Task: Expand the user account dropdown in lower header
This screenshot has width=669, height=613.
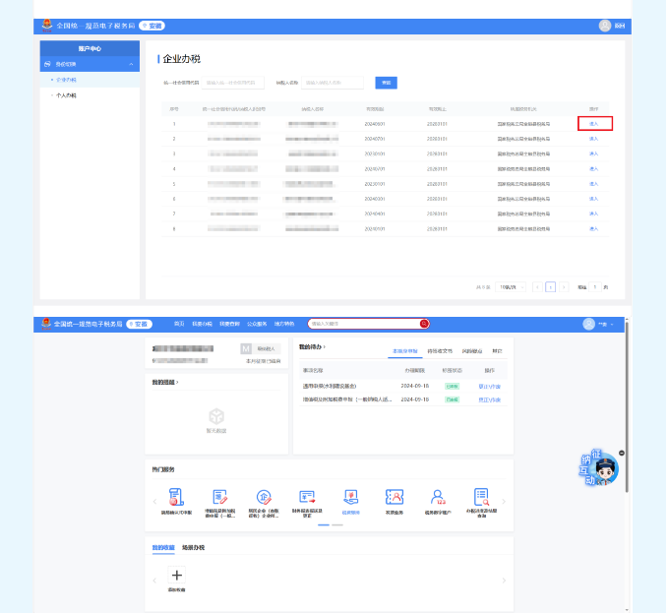Action: [x=599, y=324]
